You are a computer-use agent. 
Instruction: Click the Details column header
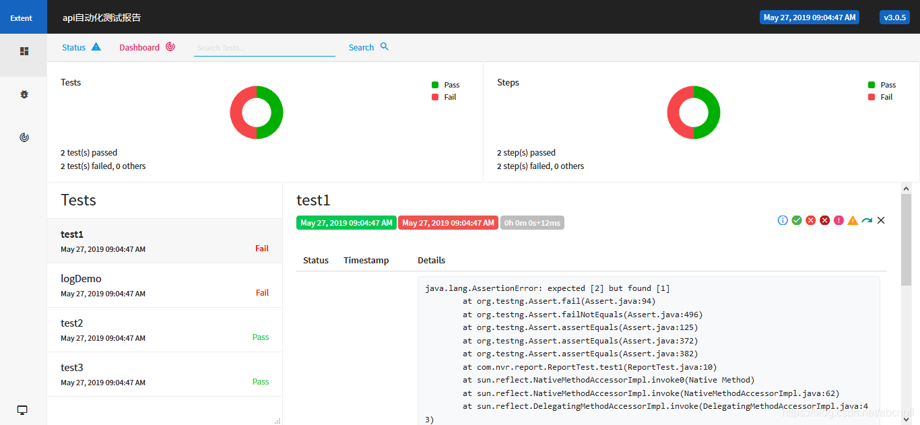pyautogui.click(x=431, y=260)
